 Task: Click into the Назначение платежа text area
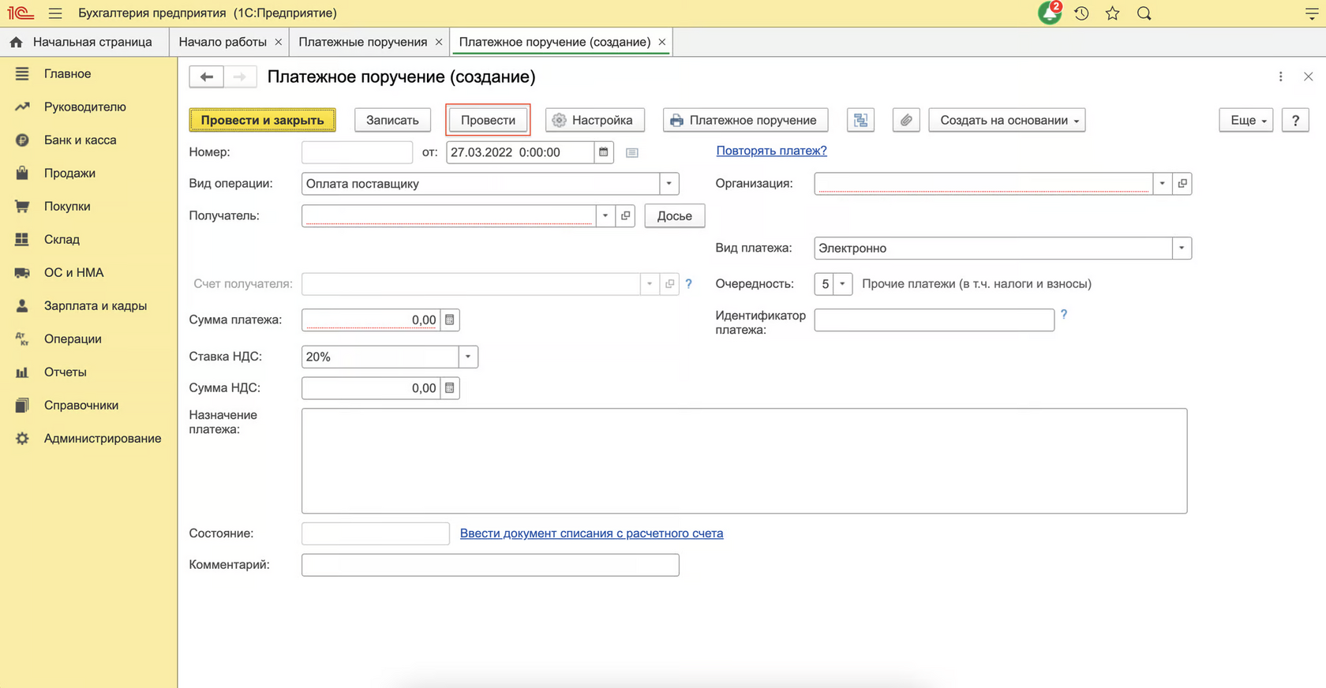[744, 461]
